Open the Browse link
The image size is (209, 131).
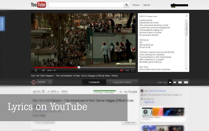pyautogui.click(x=136, y=5)
